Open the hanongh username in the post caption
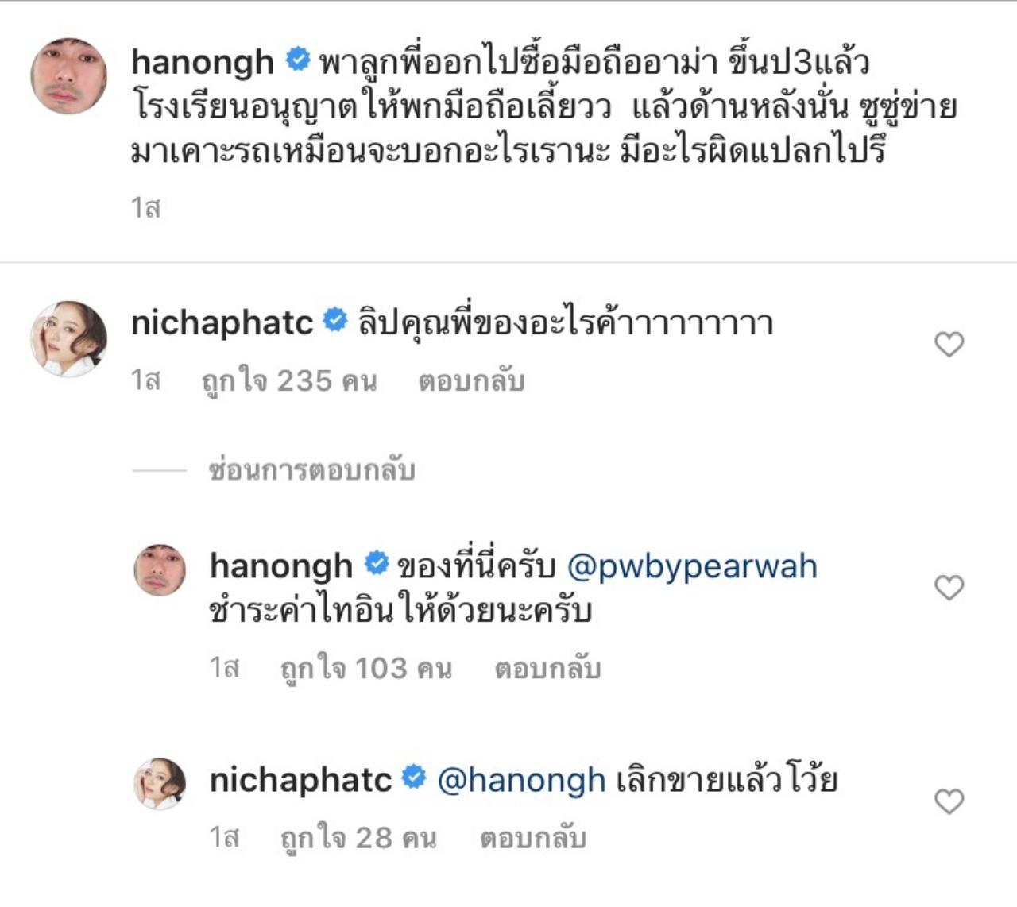The width and height of the screenshot is (1017, 907). tap(203, 62)
